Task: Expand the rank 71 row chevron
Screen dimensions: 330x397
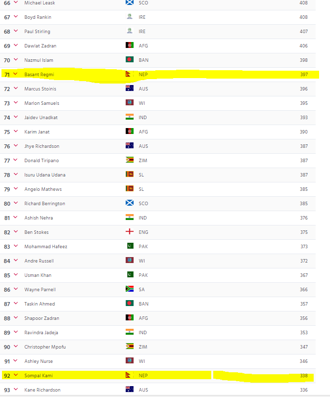Action: (15, 74)
